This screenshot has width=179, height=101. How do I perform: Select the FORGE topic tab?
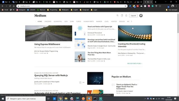coord(79,21)
